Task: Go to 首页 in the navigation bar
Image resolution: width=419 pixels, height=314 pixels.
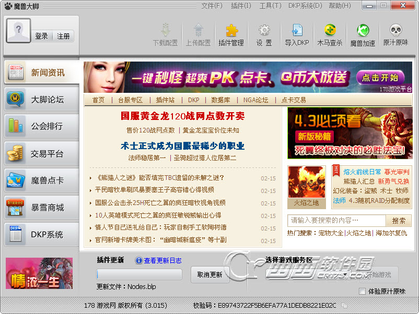Action: click(x=98, y=100)
